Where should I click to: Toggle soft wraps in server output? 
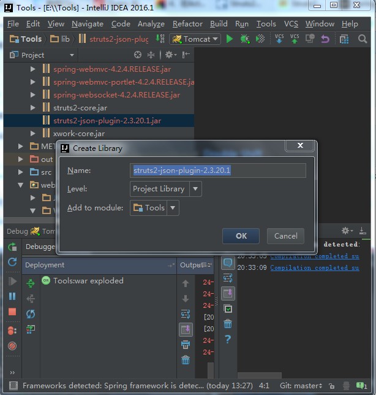186,314
